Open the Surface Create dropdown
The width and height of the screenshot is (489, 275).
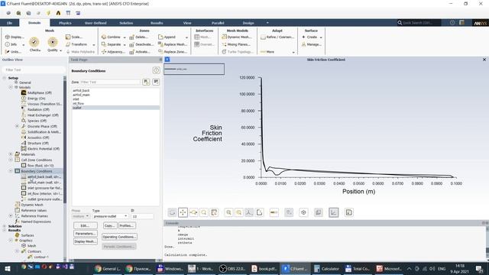coord(321,37)
